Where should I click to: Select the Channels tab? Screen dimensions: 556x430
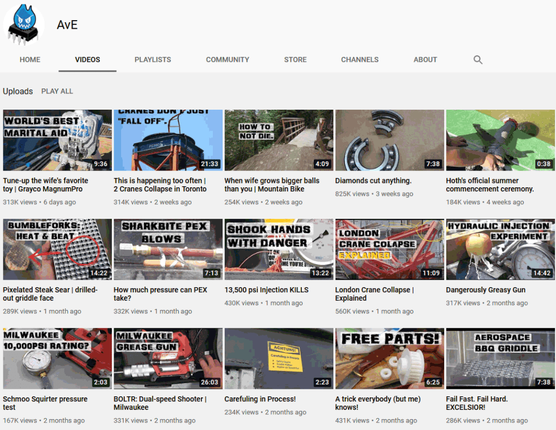coord(359,60)
